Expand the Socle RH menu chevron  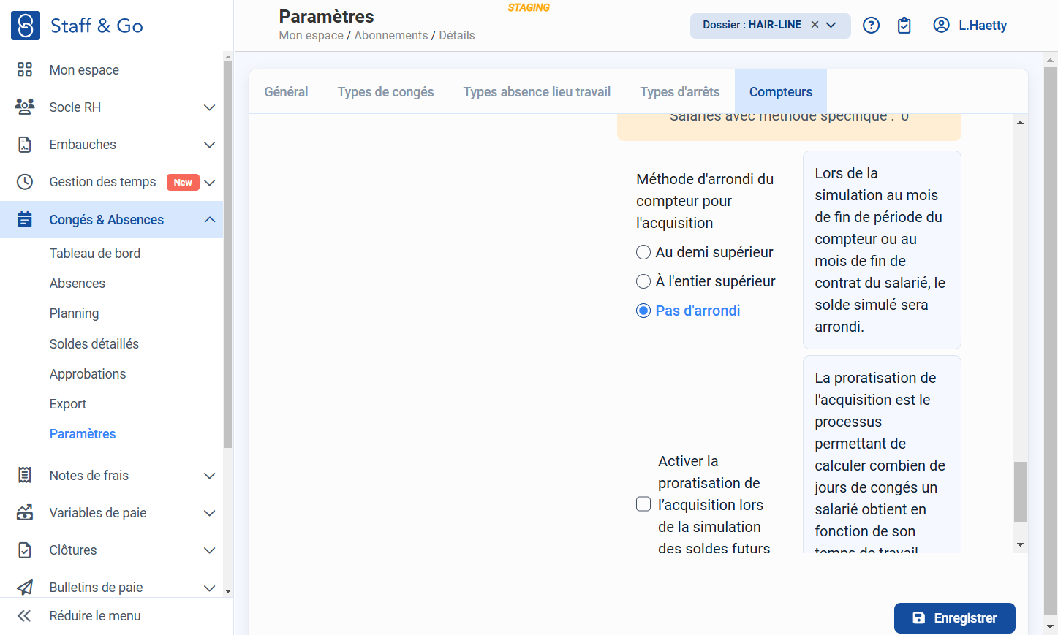click(209, 107)
